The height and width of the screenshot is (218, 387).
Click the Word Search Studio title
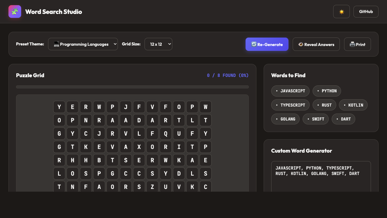[x=54, y=12]
